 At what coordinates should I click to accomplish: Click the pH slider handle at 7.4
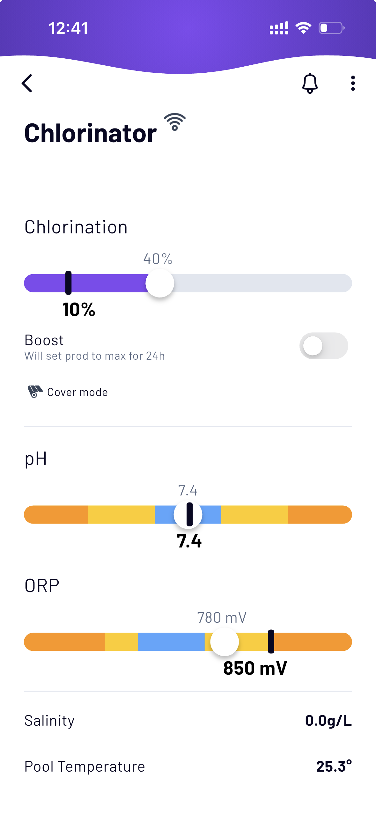point(188,514)
